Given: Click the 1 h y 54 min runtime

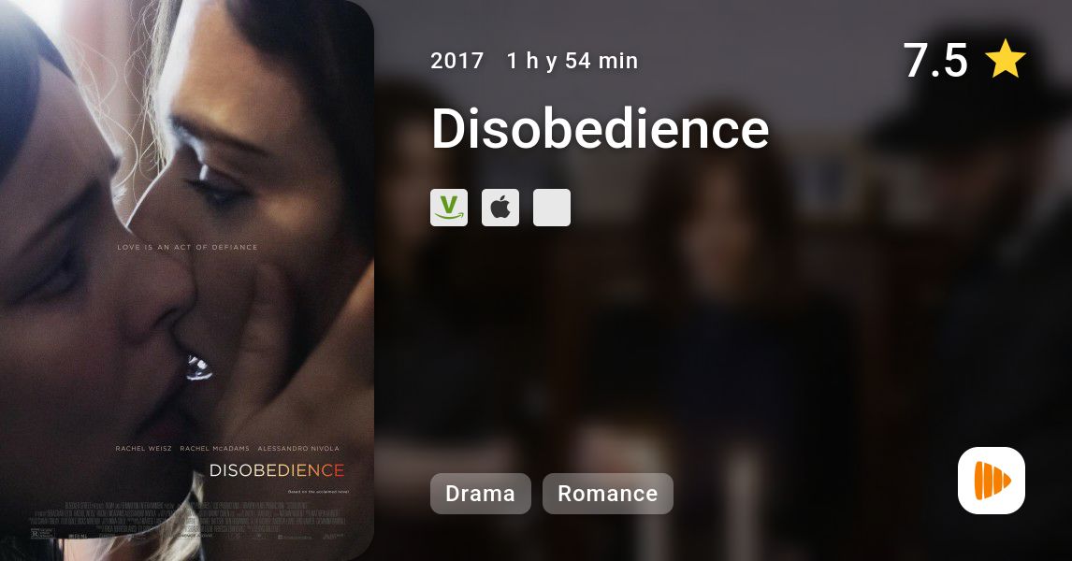Looking at the screenshot, I should coord(572,61).
